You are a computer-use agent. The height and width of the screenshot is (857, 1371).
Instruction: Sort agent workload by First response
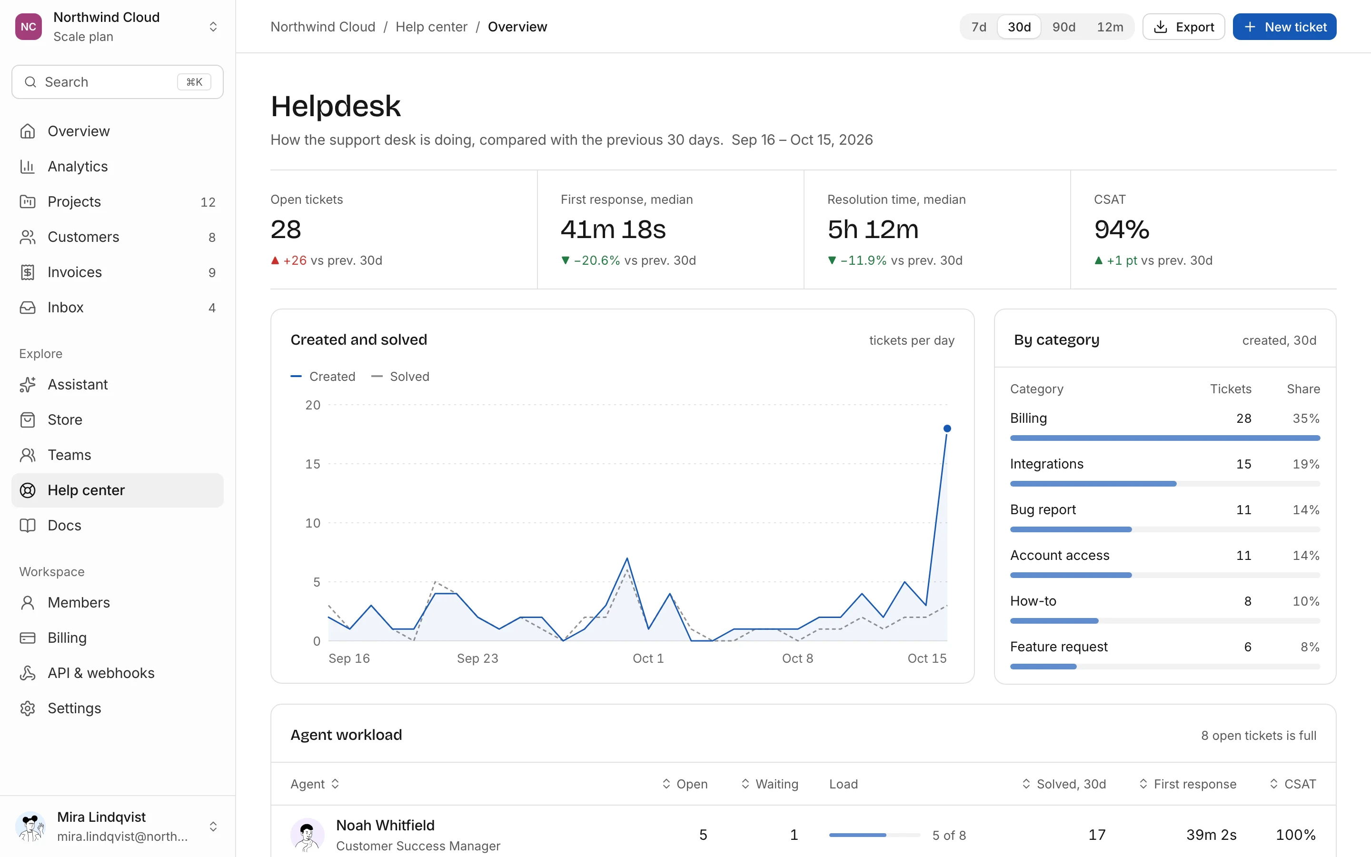coord(1187,784)
